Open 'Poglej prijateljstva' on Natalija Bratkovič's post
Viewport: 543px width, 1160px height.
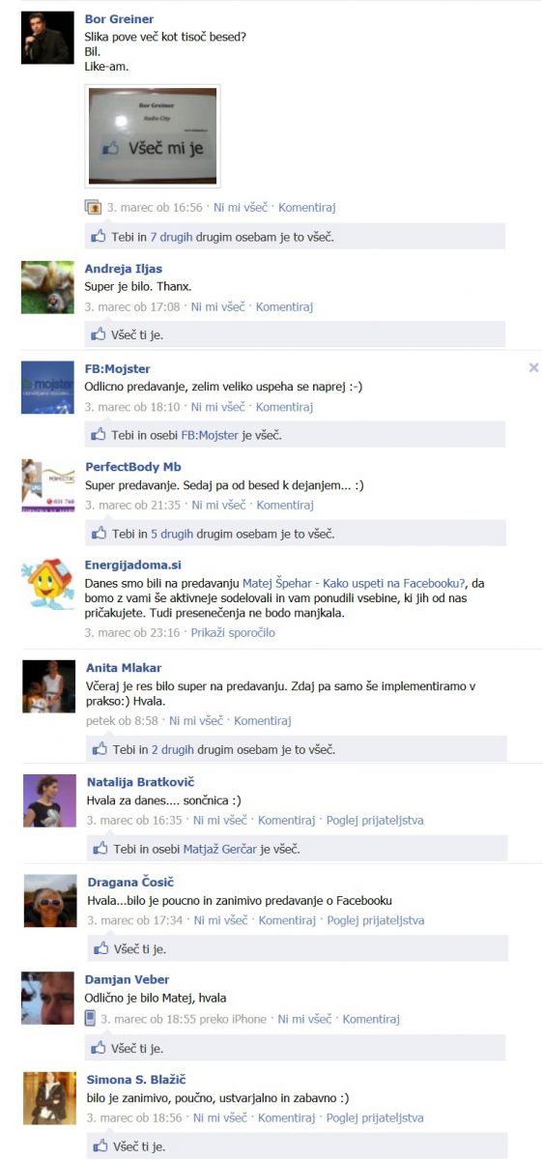coord(375,820)
